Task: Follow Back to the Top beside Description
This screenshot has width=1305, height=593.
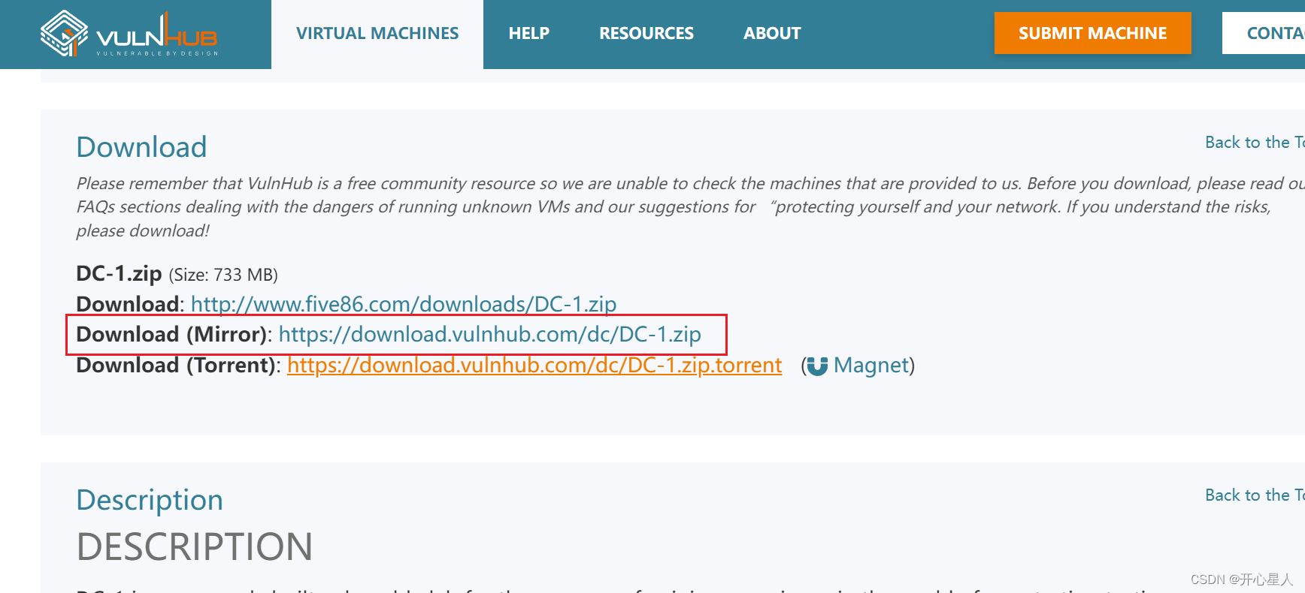Action: coord(1255,495)
